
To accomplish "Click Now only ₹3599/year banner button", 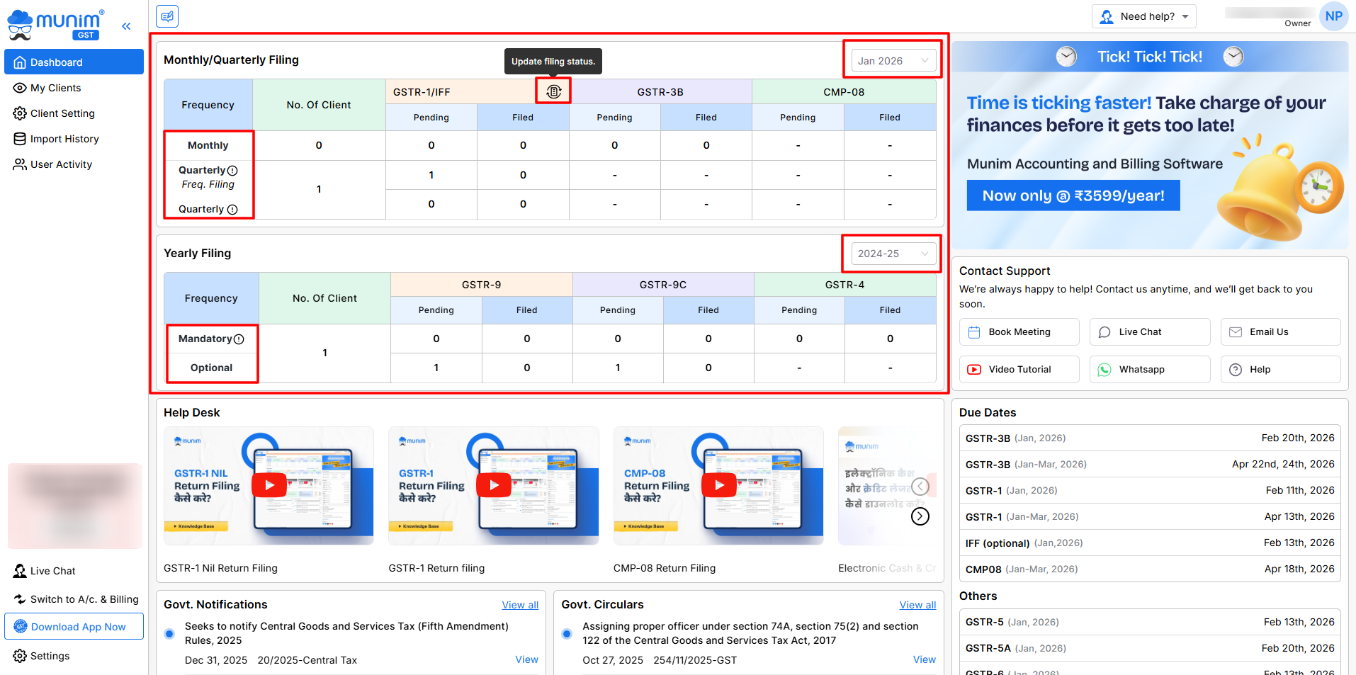I will point(1073,195).
